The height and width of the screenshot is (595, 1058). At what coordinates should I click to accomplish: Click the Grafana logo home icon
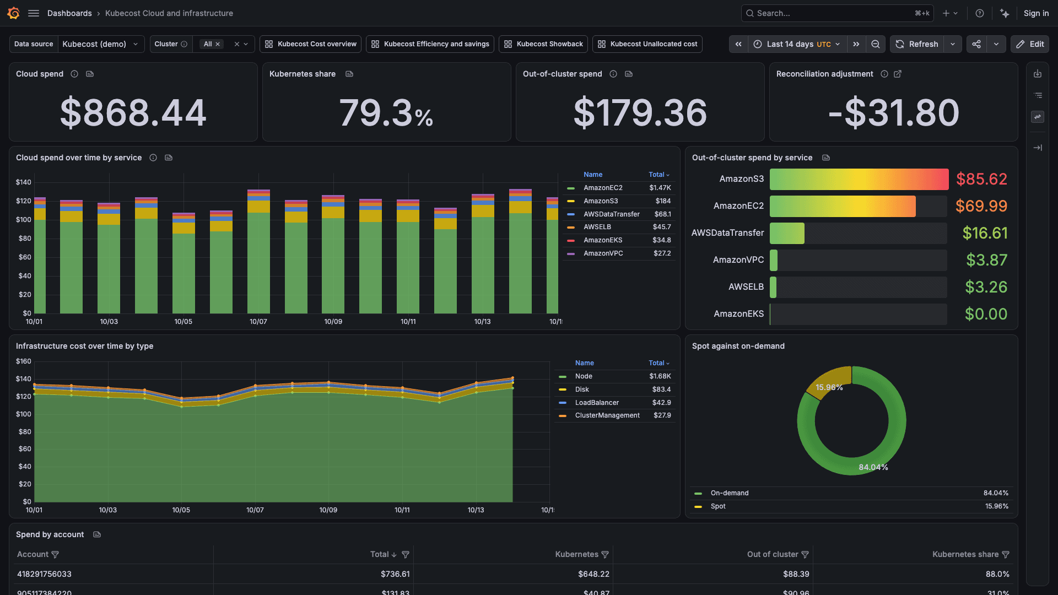(14, 13)
